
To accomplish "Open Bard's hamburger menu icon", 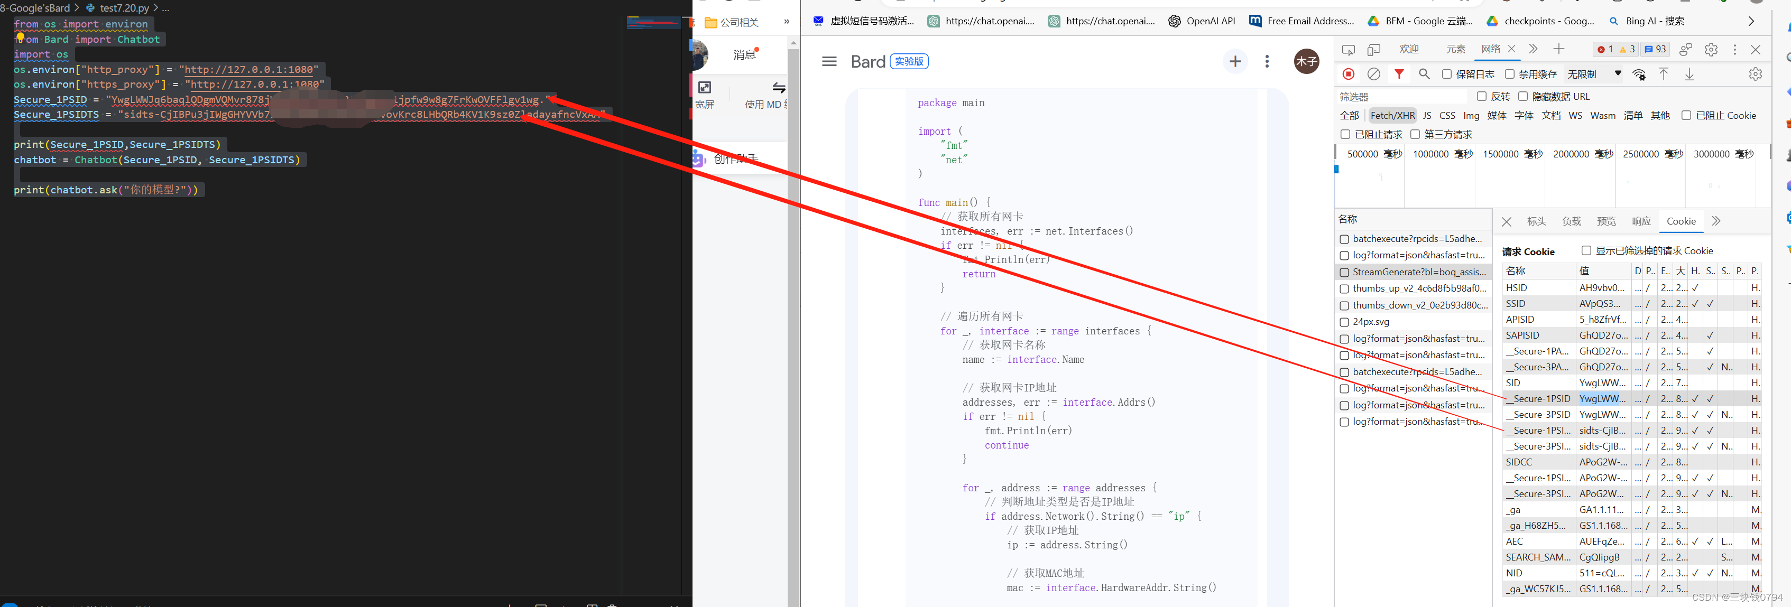I will (x=829, y=61).
